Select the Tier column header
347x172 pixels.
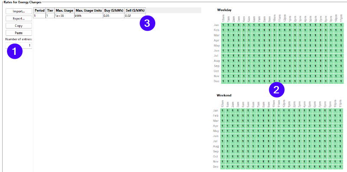point(50,10)
